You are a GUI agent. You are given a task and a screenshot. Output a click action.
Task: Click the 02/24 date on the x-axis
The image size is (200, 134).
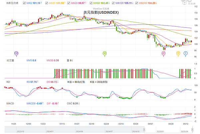click(x=106, y=124)
